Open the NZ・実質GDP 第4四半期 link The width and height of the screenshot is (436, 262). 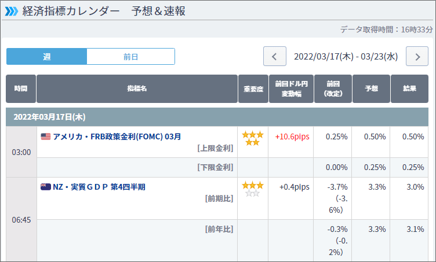click(99, 187)
